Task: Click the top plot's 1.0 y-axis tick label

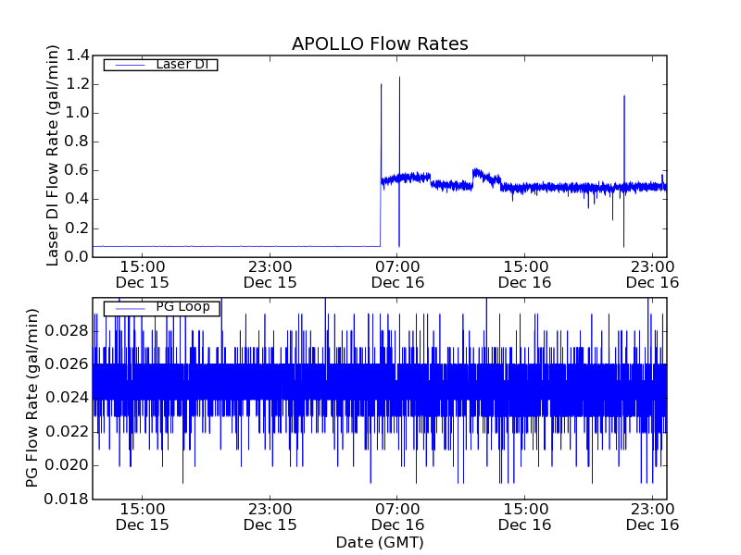Action: [x=78, y=113]
